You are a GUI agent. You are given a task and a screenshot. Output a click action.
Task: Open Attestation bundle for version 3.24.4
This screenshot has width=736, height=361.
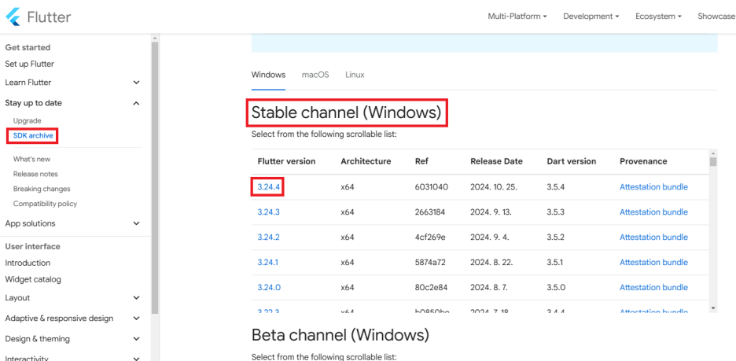654,187
